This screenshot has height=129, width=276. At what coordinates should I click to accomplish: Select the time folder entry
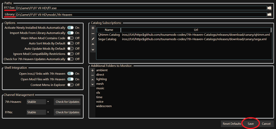pos(99,97)
